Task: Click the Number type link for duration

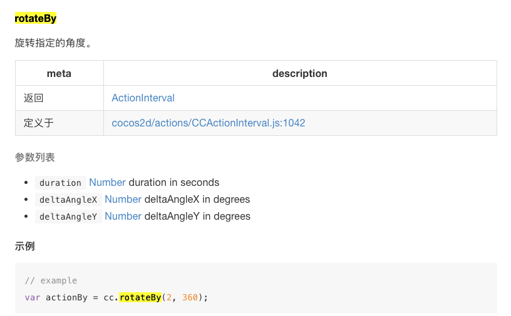Action: pyautogui.click(x=107, y=183)
